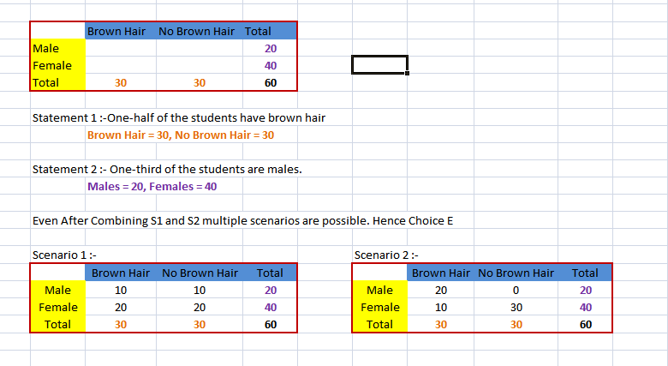668x366 pixels.
Task: Select the Statement 1 text cell
Action: click(x=178, y=117)
